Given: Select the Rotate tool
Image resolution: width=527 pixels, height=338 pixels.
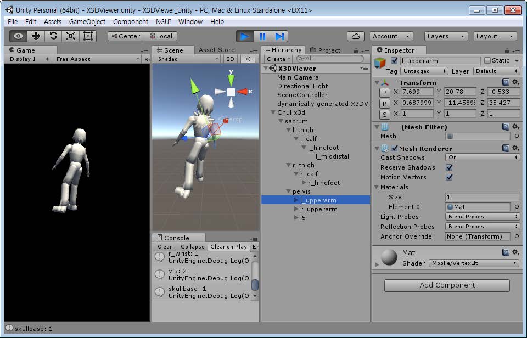Looking at the screenshot, I should coord(53,36).
